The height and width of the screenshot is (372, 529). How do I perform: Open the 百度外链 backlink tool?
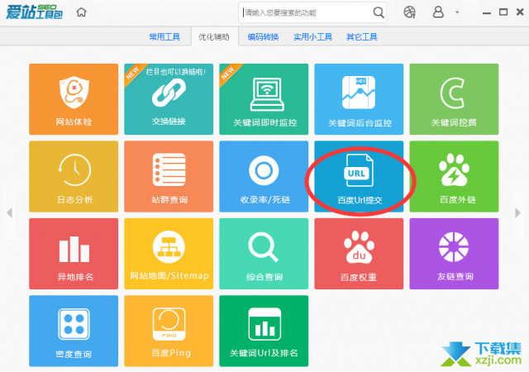pyautogui.click(x=454, y=176)
